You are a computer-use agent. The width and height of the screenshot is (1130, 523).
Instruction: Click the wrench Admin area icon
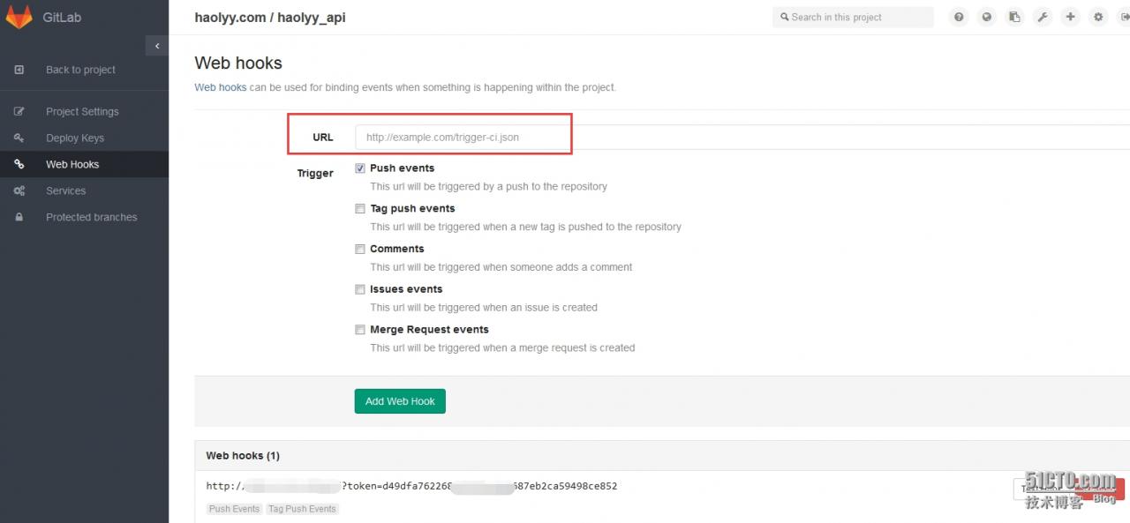1043,17
